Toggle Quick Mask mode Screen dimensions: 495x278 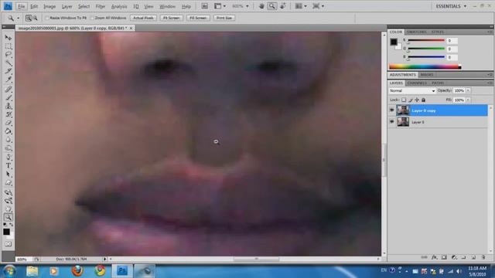[x=9, y=244]
